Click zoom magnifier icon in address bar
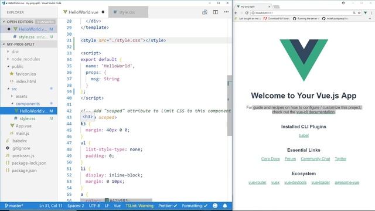 [354, 13]
